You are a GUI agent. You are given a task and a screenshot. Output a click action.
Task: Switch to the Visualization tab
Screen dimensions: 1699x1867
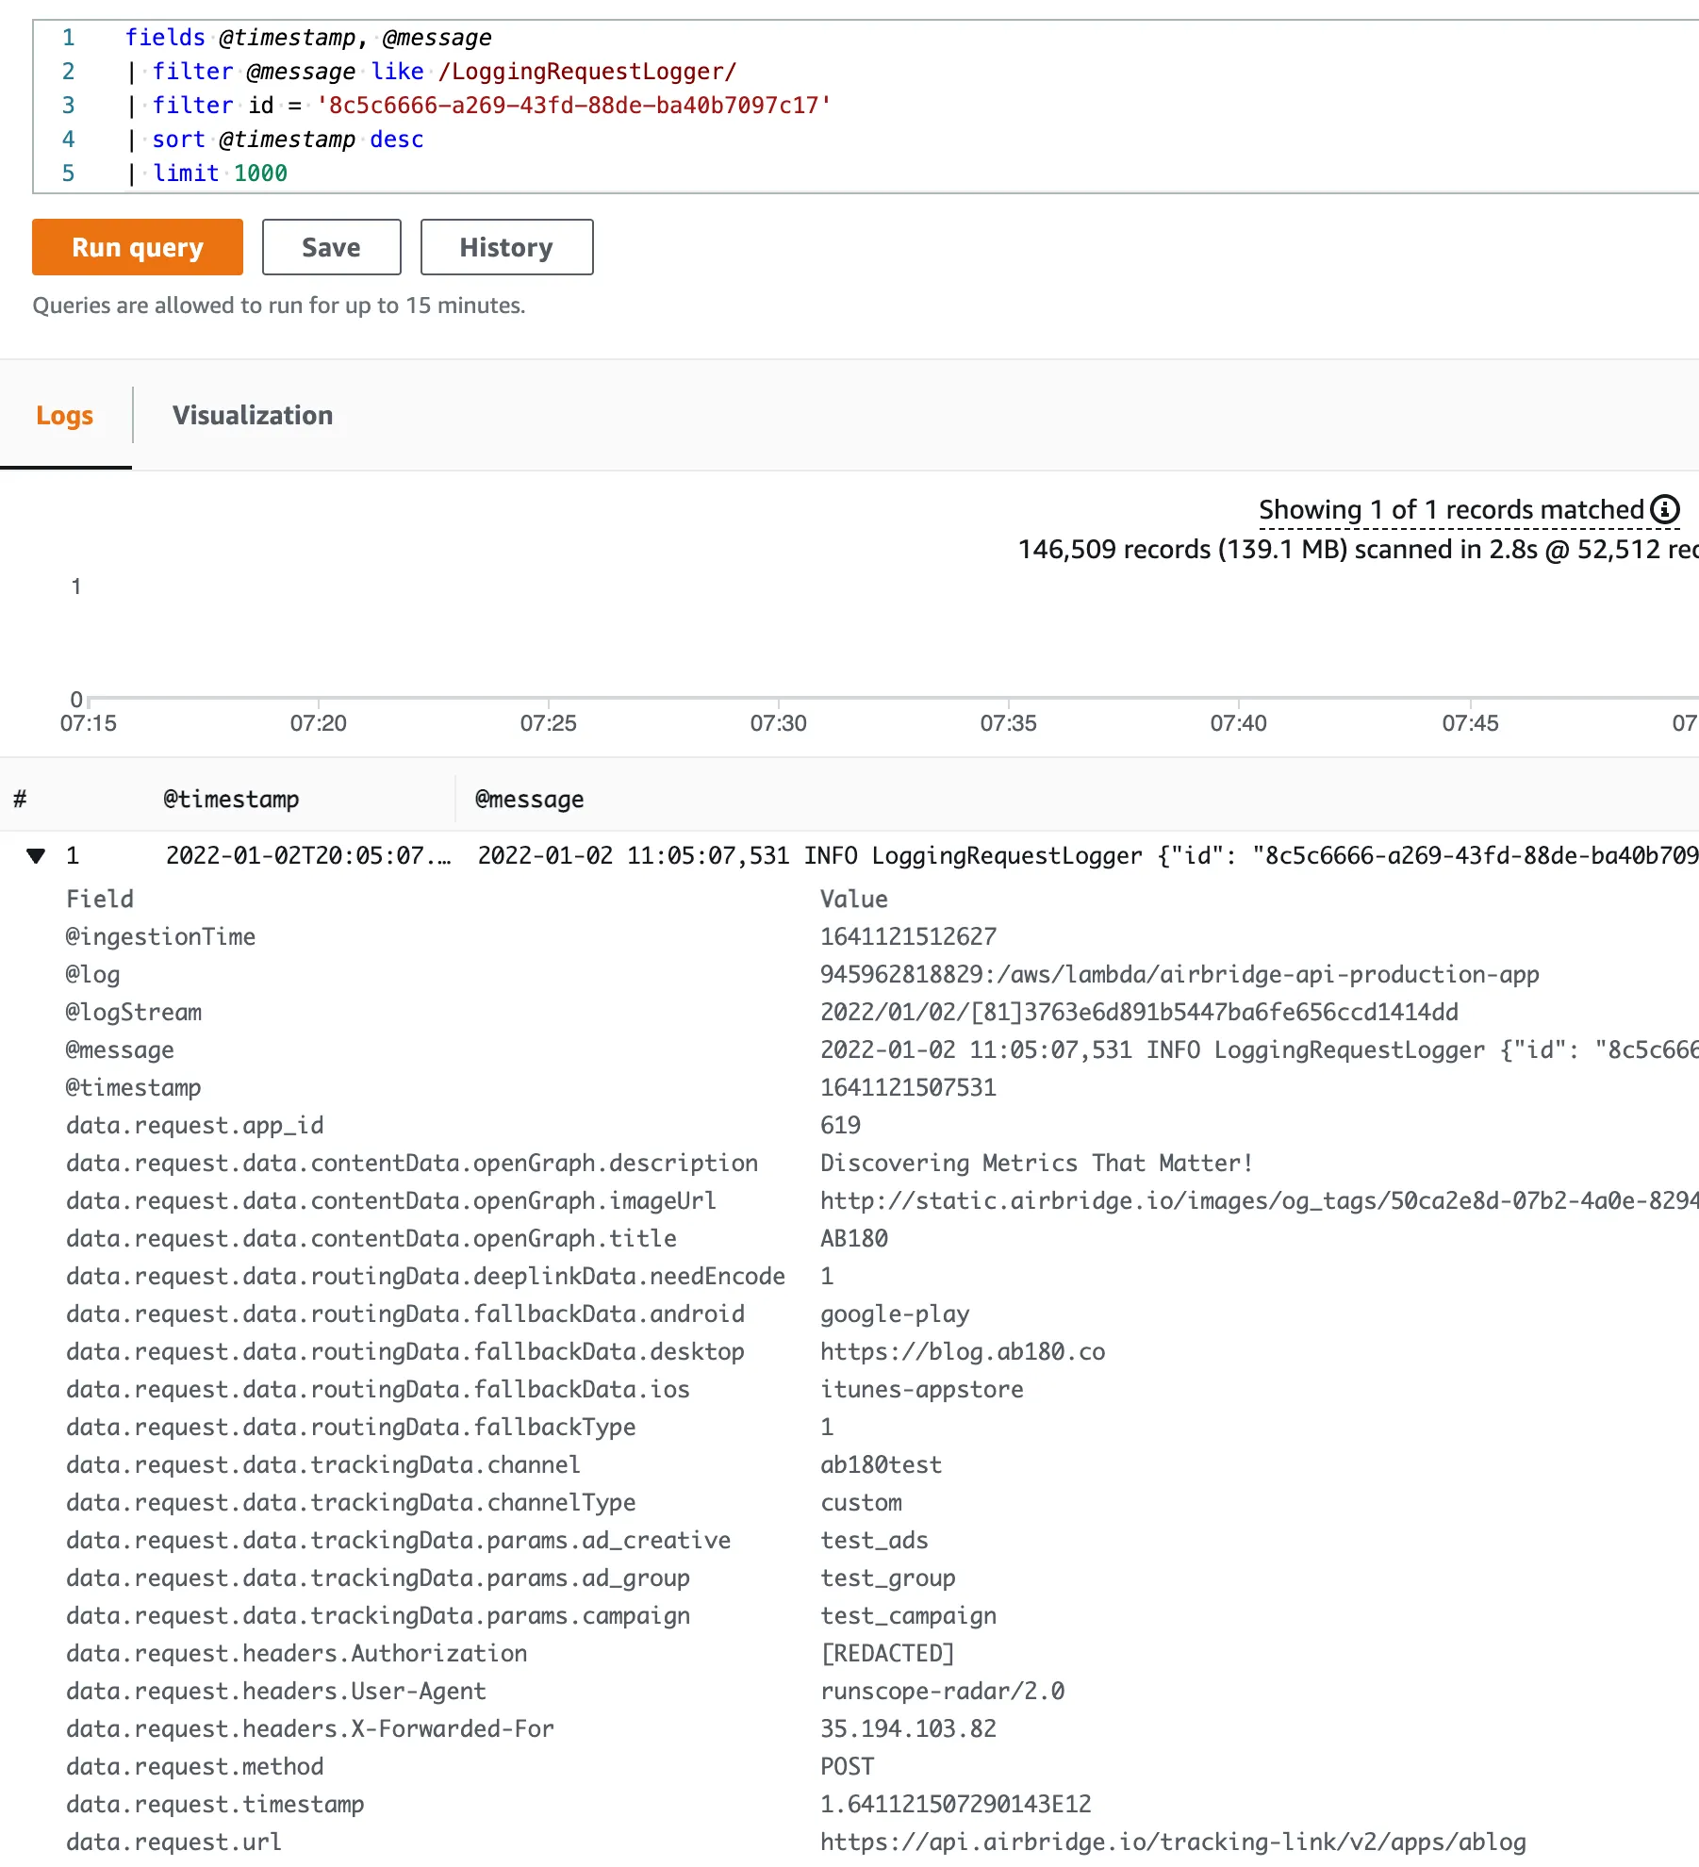pos(253,415)
